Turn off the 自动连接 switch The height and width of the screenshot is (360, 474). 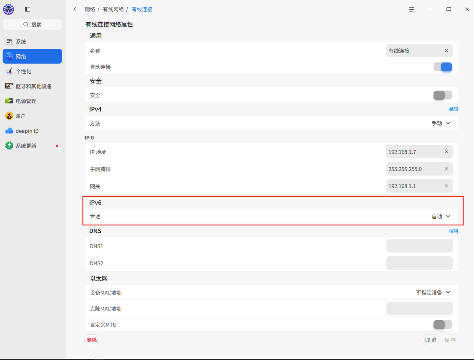(x=443, y=67)
